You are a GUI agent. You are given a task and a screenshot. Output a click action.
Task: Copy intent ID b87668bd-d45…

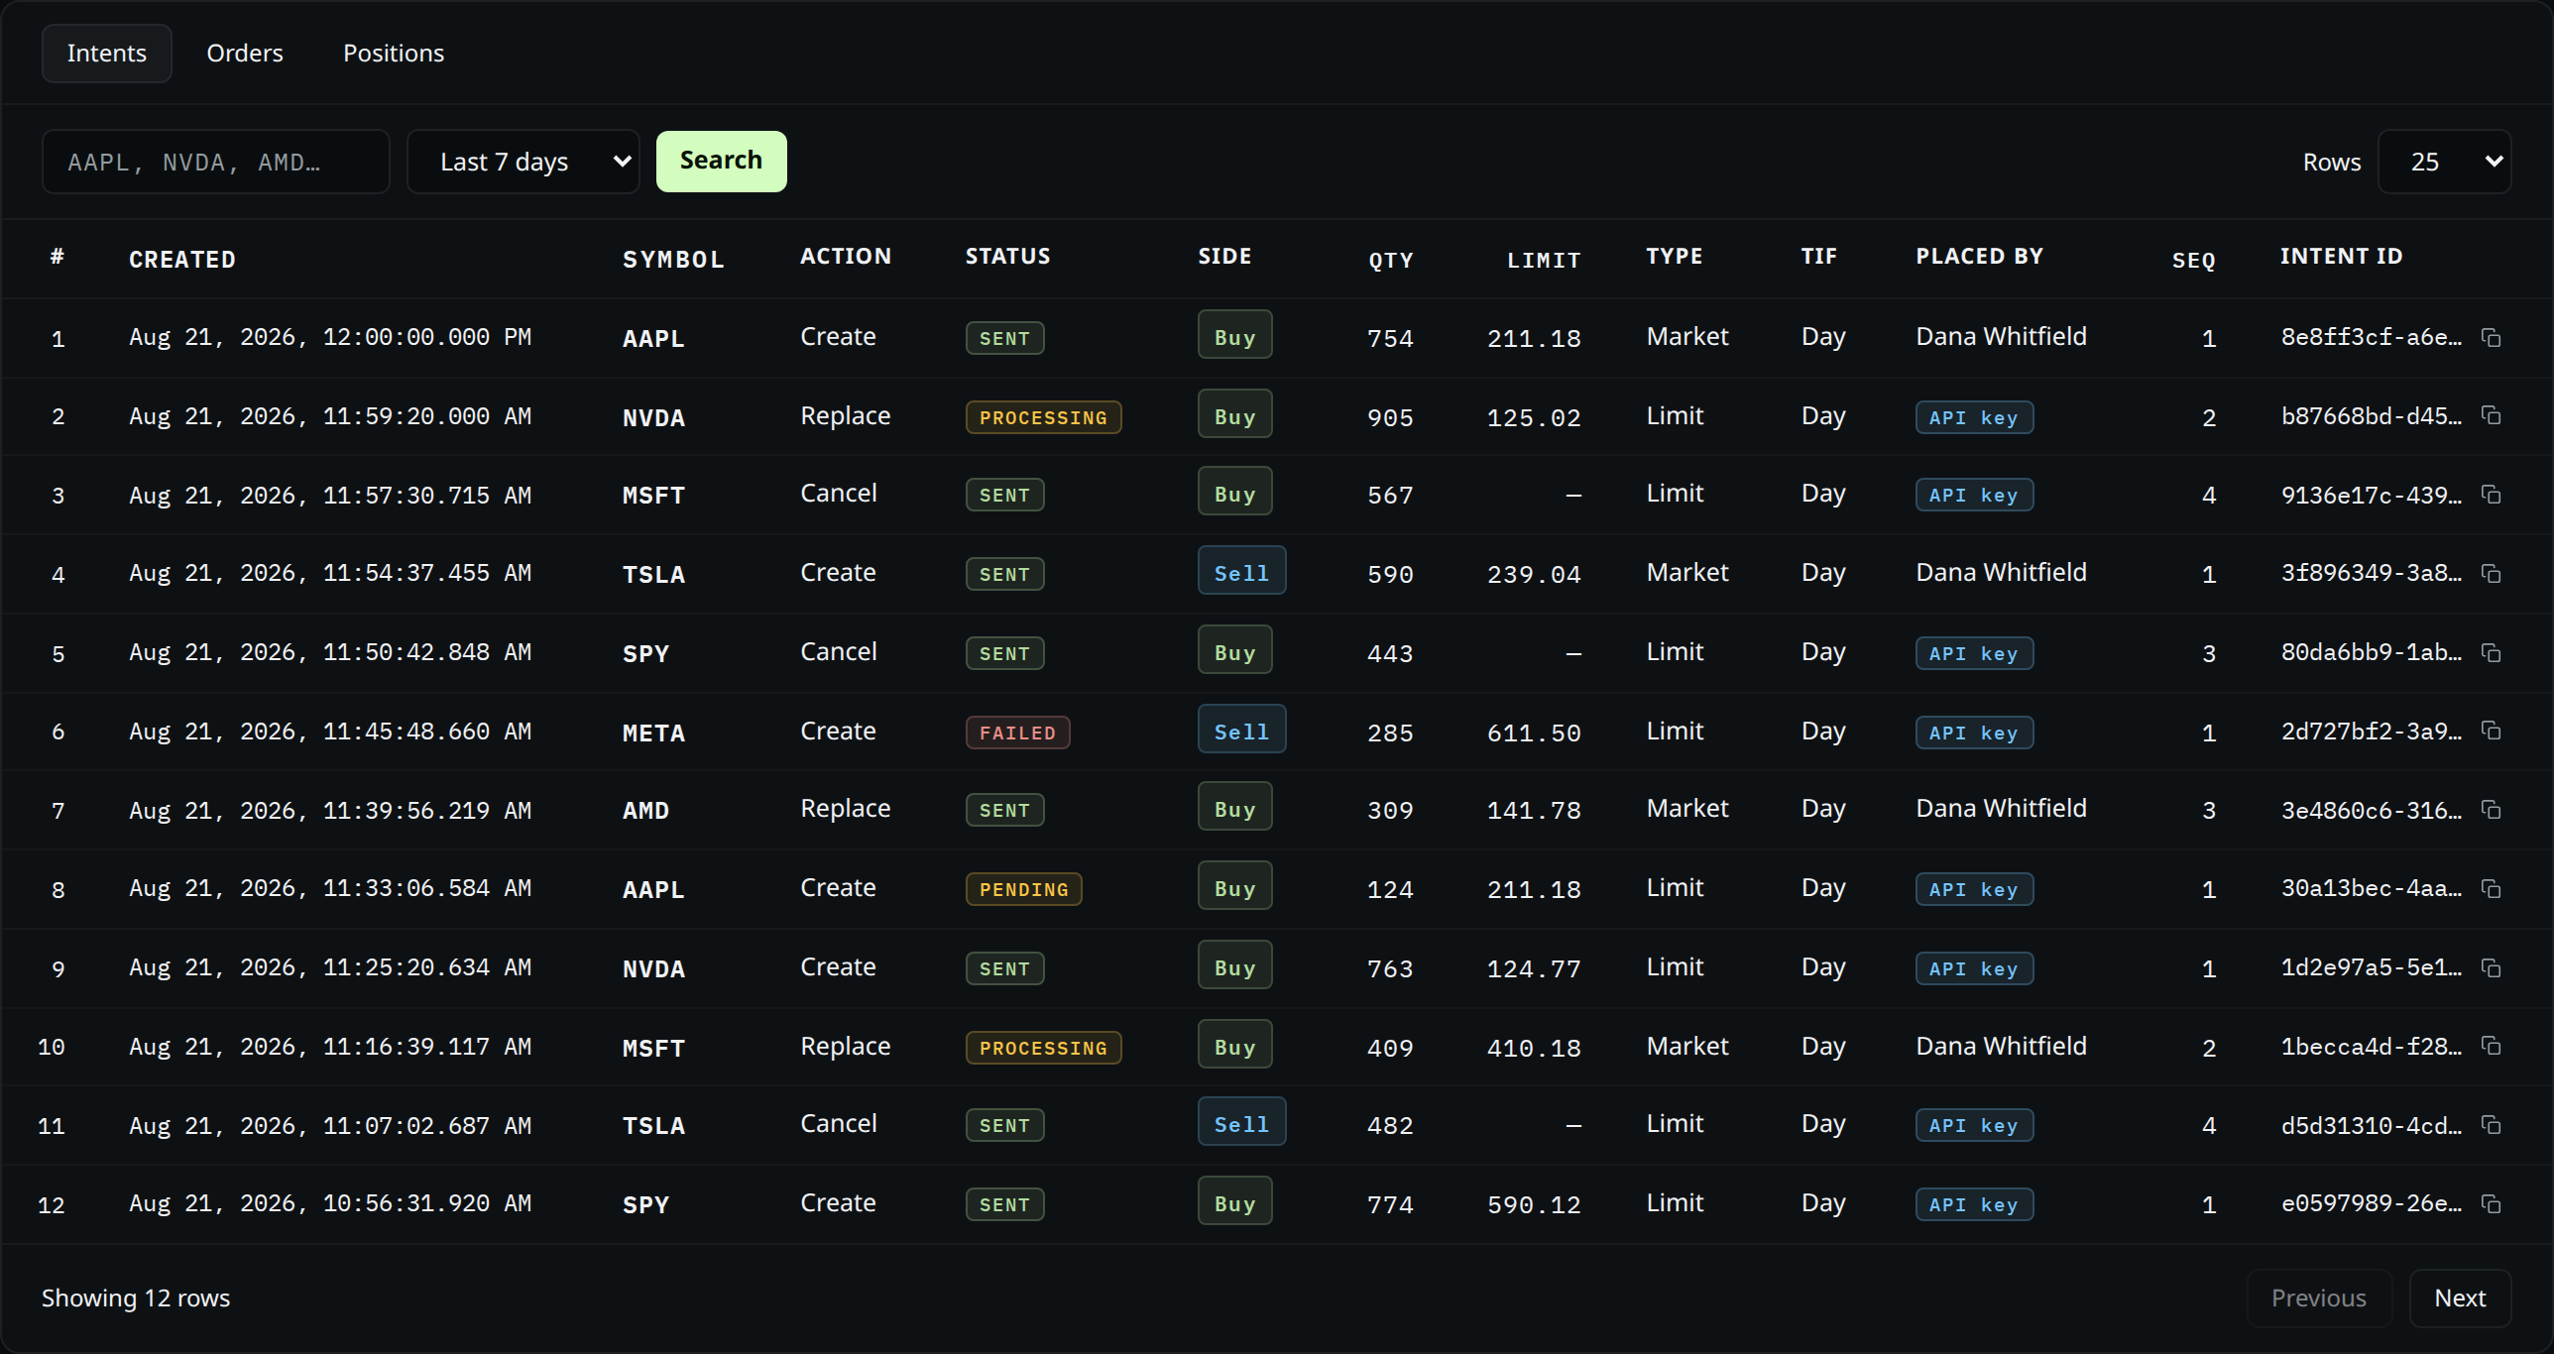click(2491, 415)
